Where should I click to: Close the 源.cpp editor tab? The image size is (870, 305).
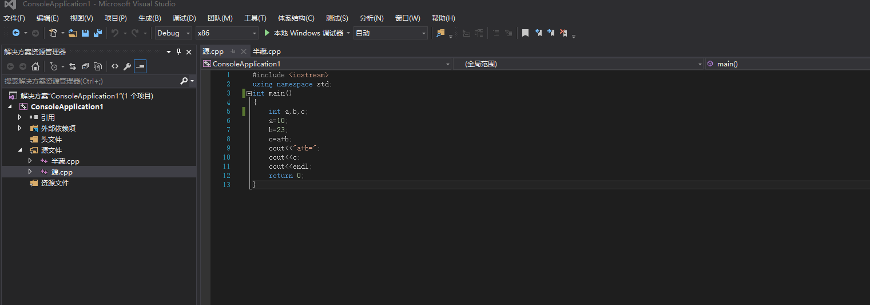(243, 52)
